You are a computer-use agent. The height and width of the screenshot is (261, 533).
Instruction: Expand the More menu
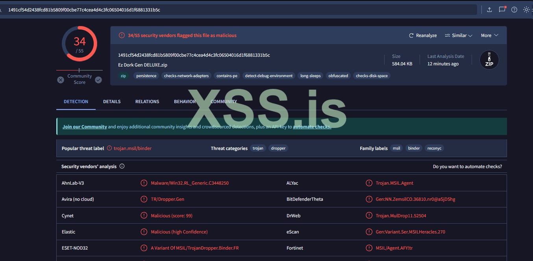tap(490, 35)
